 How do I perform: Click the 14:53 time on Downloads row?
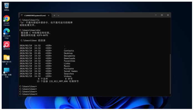[x=37, y=58]
